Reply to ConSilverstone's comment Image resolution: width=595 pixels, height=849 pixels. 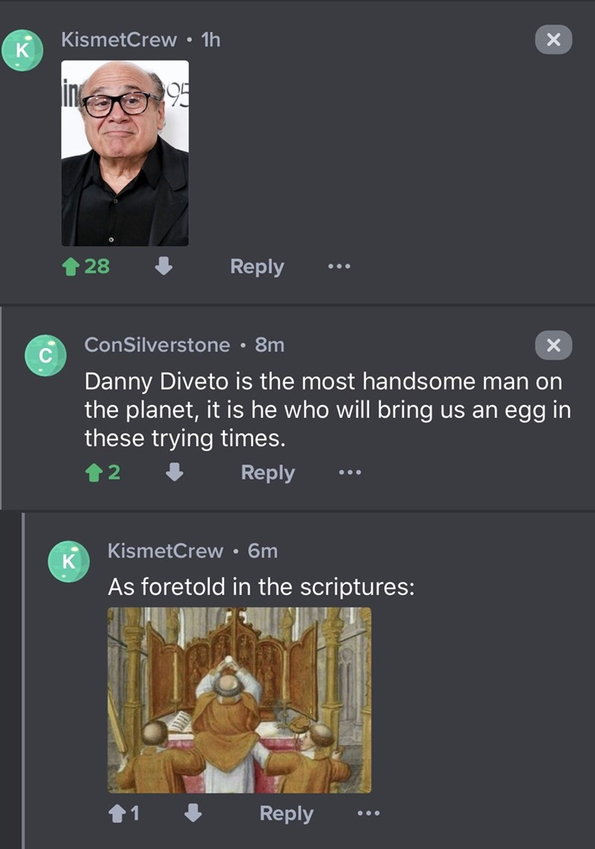(x=268, y=473)
